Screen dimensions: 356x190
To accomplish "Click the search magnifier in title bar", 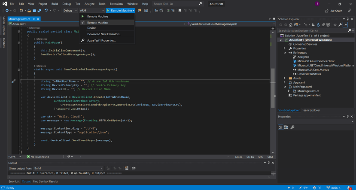I will (x=200, y=3).
